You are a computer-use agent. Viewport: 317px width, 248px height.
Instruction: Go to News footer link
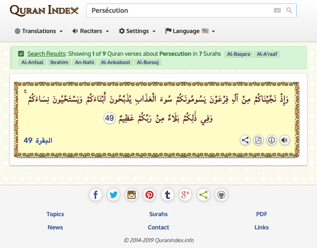[55, 227]
